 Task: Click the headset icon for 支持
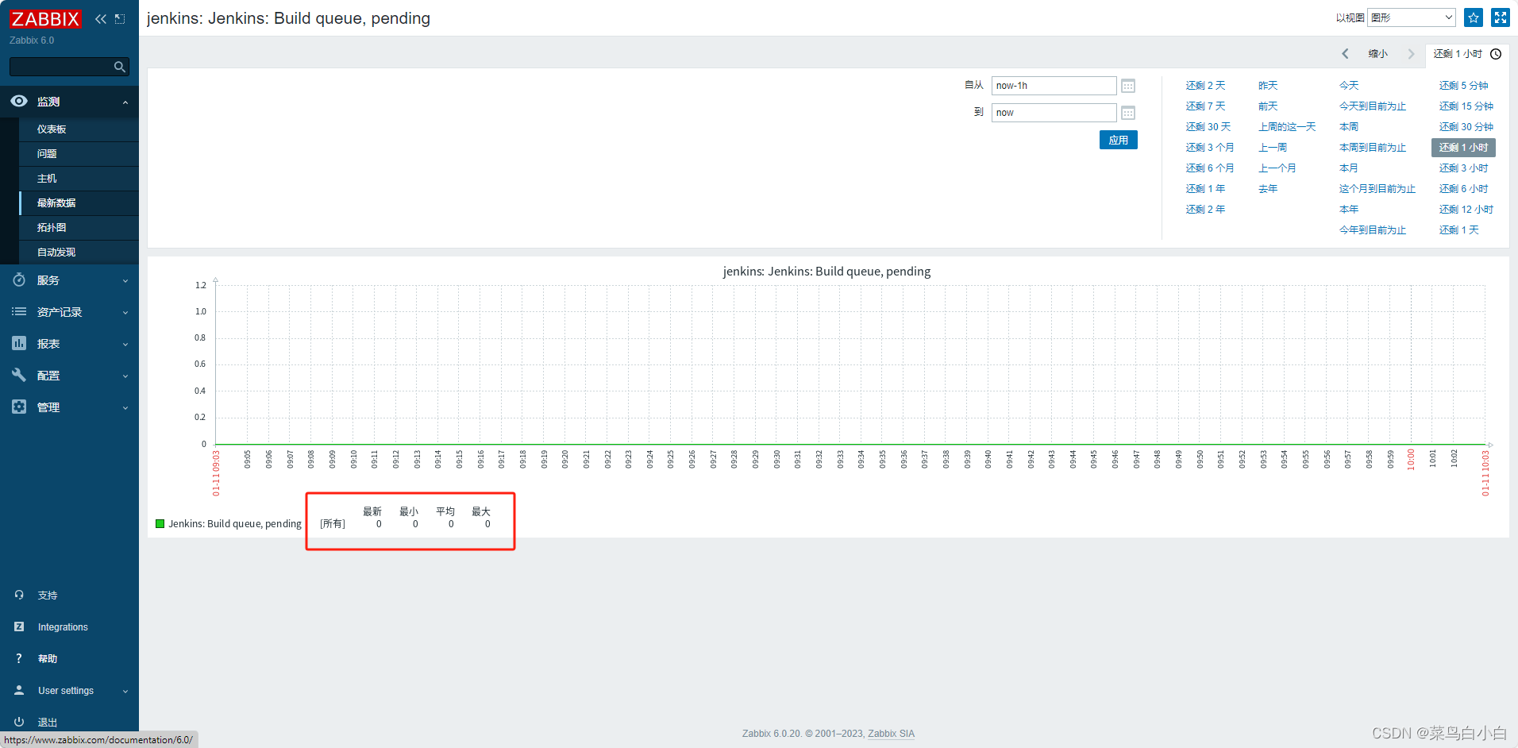click(x=19, y=595)
